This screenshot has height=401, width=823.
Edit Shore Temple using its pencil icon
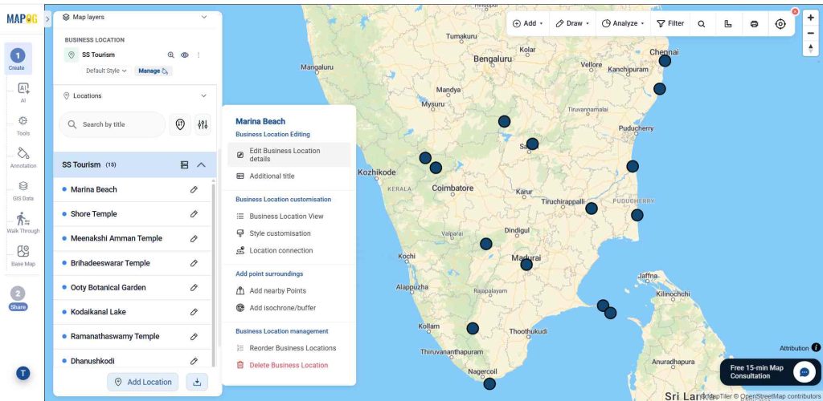point(194,214)
